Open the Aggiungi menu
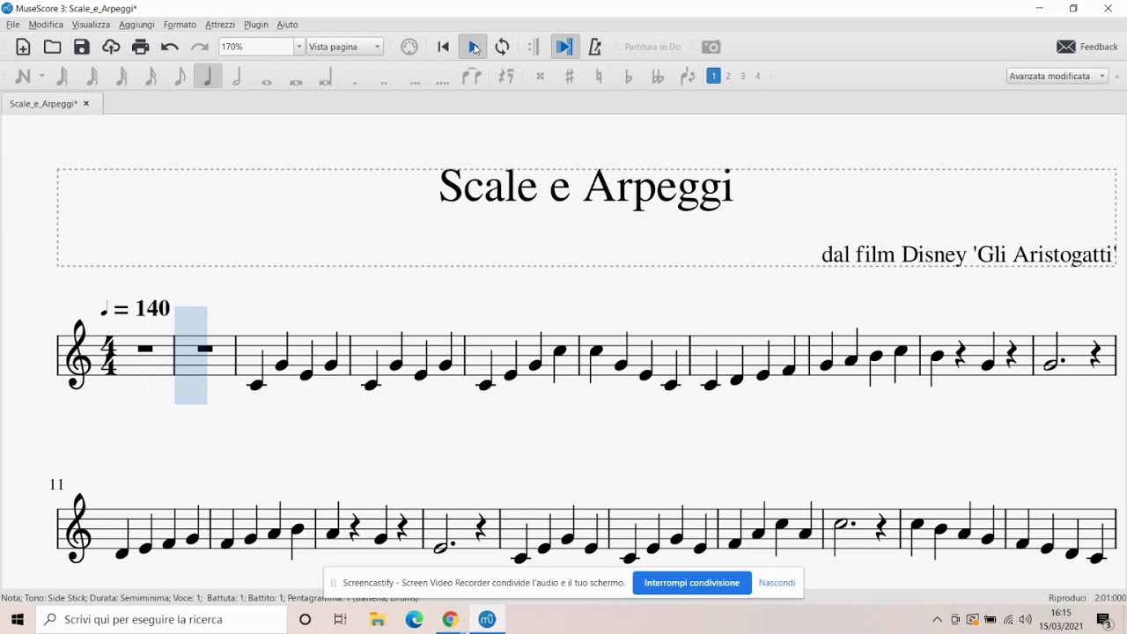 (136, 25)
